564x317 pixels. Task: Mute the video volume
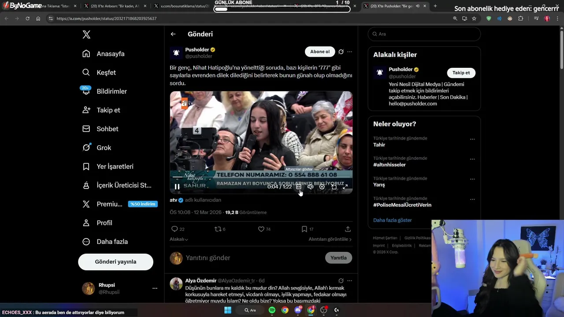click(310, 187)
